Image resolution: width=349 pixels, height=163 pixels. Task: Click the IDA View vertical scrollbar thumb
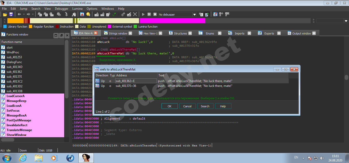tap(346, 77)
